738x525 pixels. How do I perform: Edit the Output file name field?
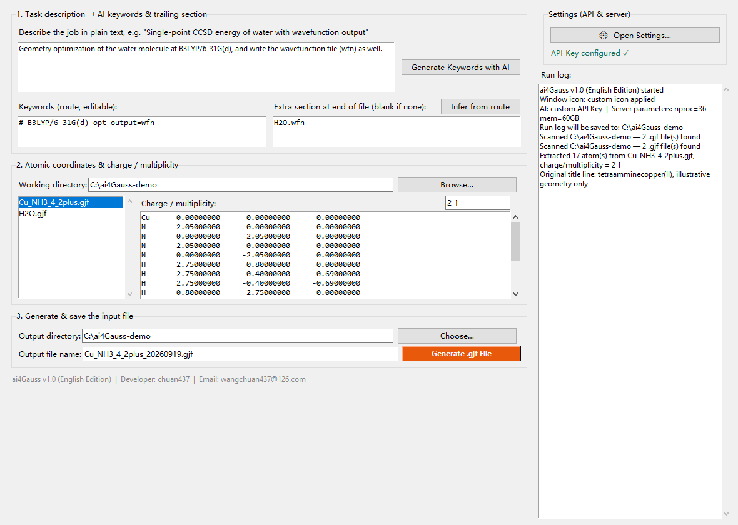pos(240,354)
